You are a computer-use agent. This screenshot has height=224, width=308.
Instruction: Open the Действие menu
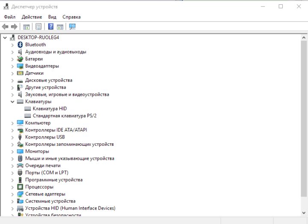[x=32, y=17]
